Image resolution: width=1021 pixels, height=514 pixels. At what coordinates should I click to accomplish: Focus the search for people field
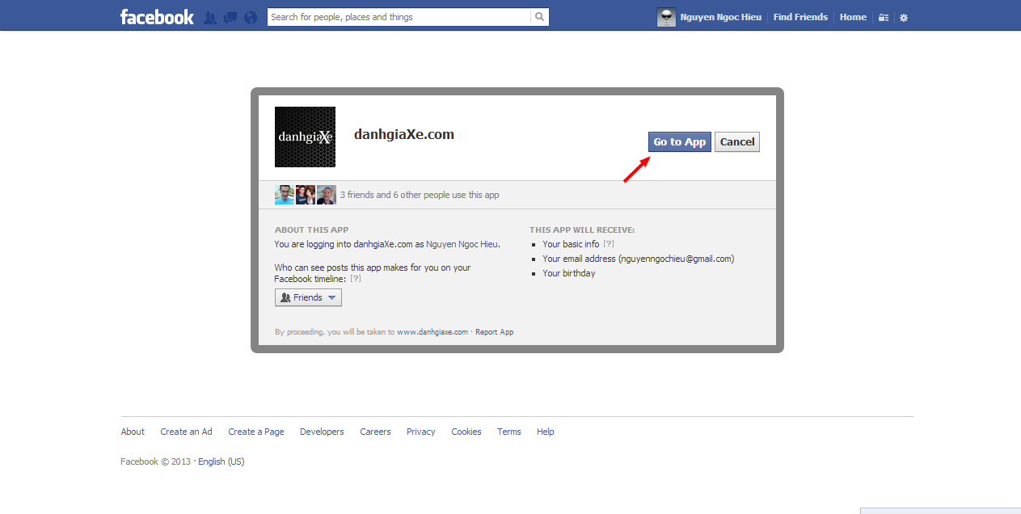pos(399,17)
